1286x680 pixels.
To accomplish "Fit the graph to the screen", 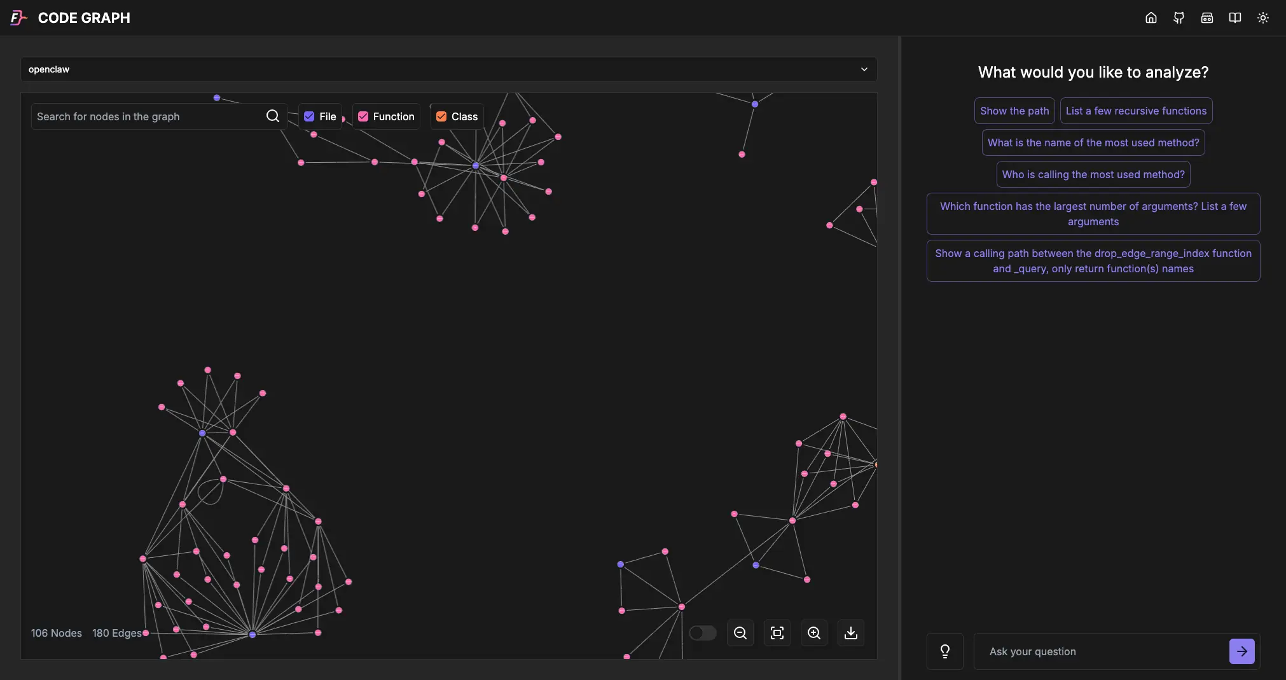I will (x=777, y=633).
